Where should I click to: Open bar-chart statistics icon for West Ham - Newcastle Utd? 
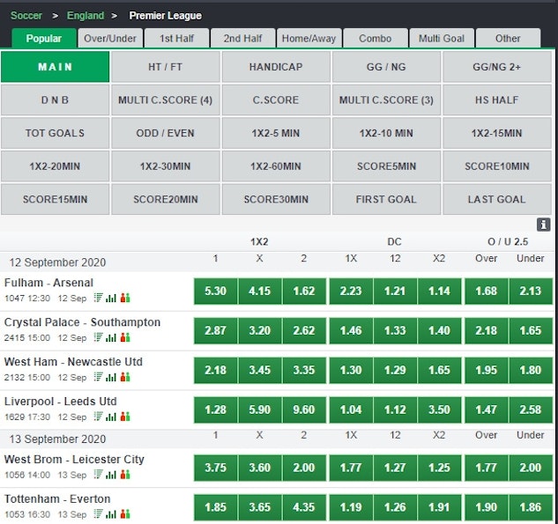tap(111, 376)
